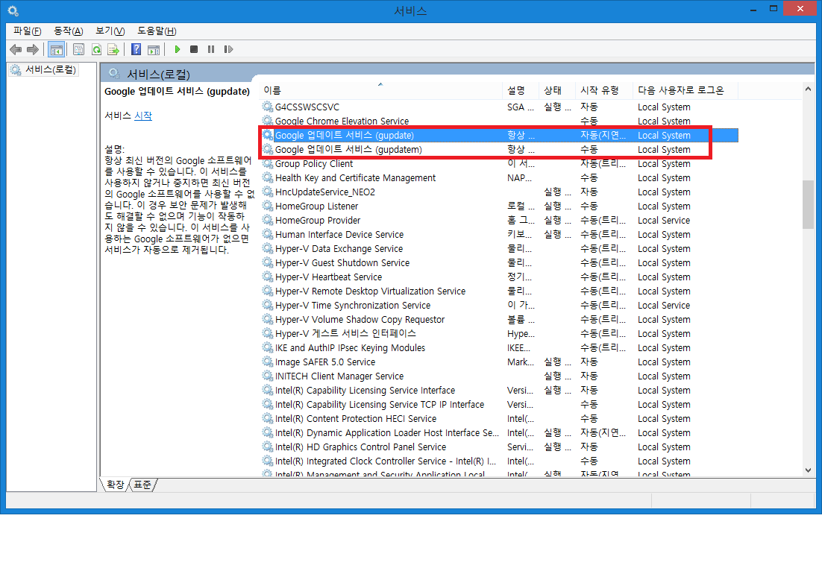
Task: Sort by the 설명 column header
Action: coord(520,90)
